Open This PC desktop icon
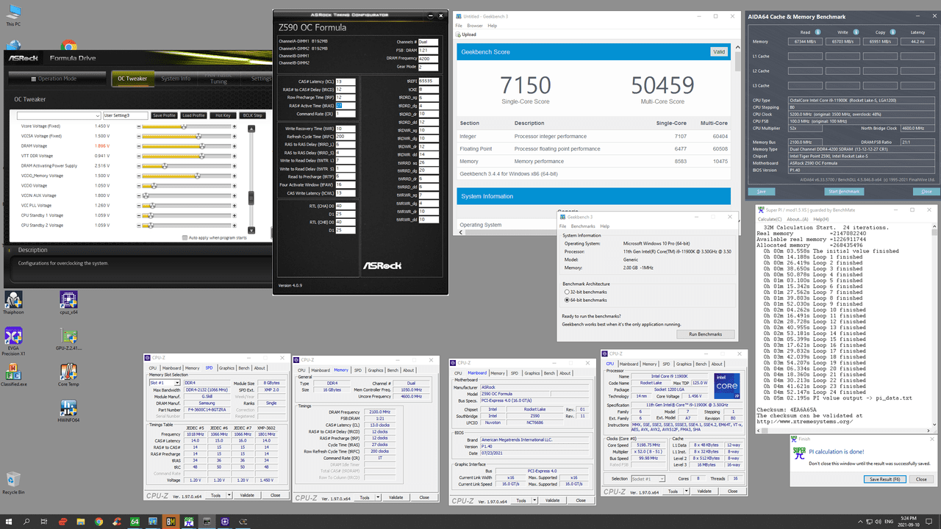 pos(13,15)
